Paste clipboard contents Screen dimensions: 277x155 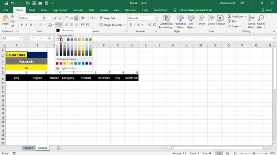point(5,21)
